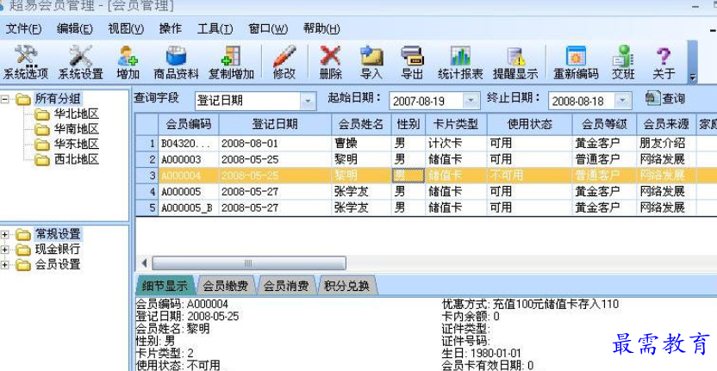Open the 窗口(W) menu
Image resolution: width=717 pixels, height=371 pixels.
pos(268,28)
